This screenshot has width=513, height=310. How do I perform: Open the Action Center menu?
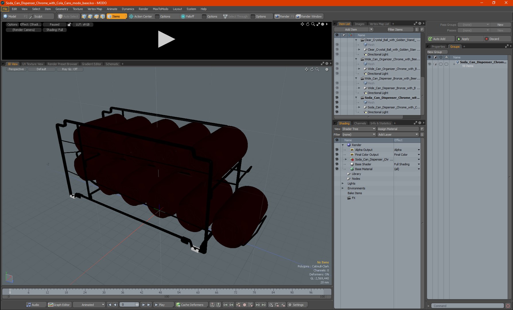(x=141, y=16)
